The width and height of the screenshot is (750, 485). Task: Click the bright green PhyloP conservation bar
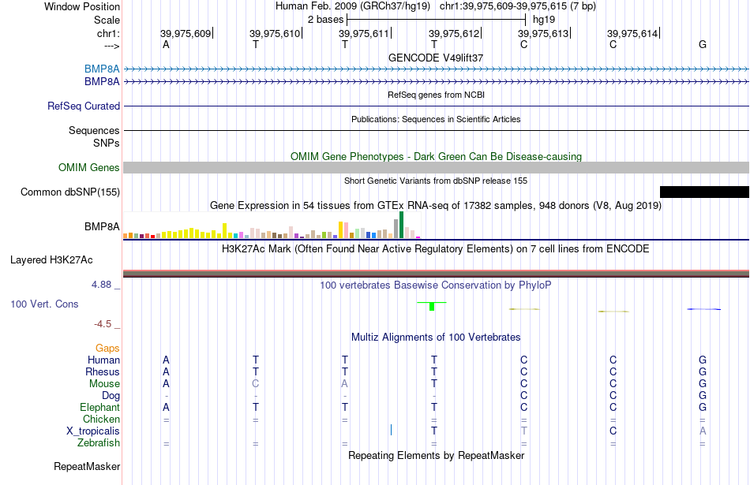pos(431,306)
